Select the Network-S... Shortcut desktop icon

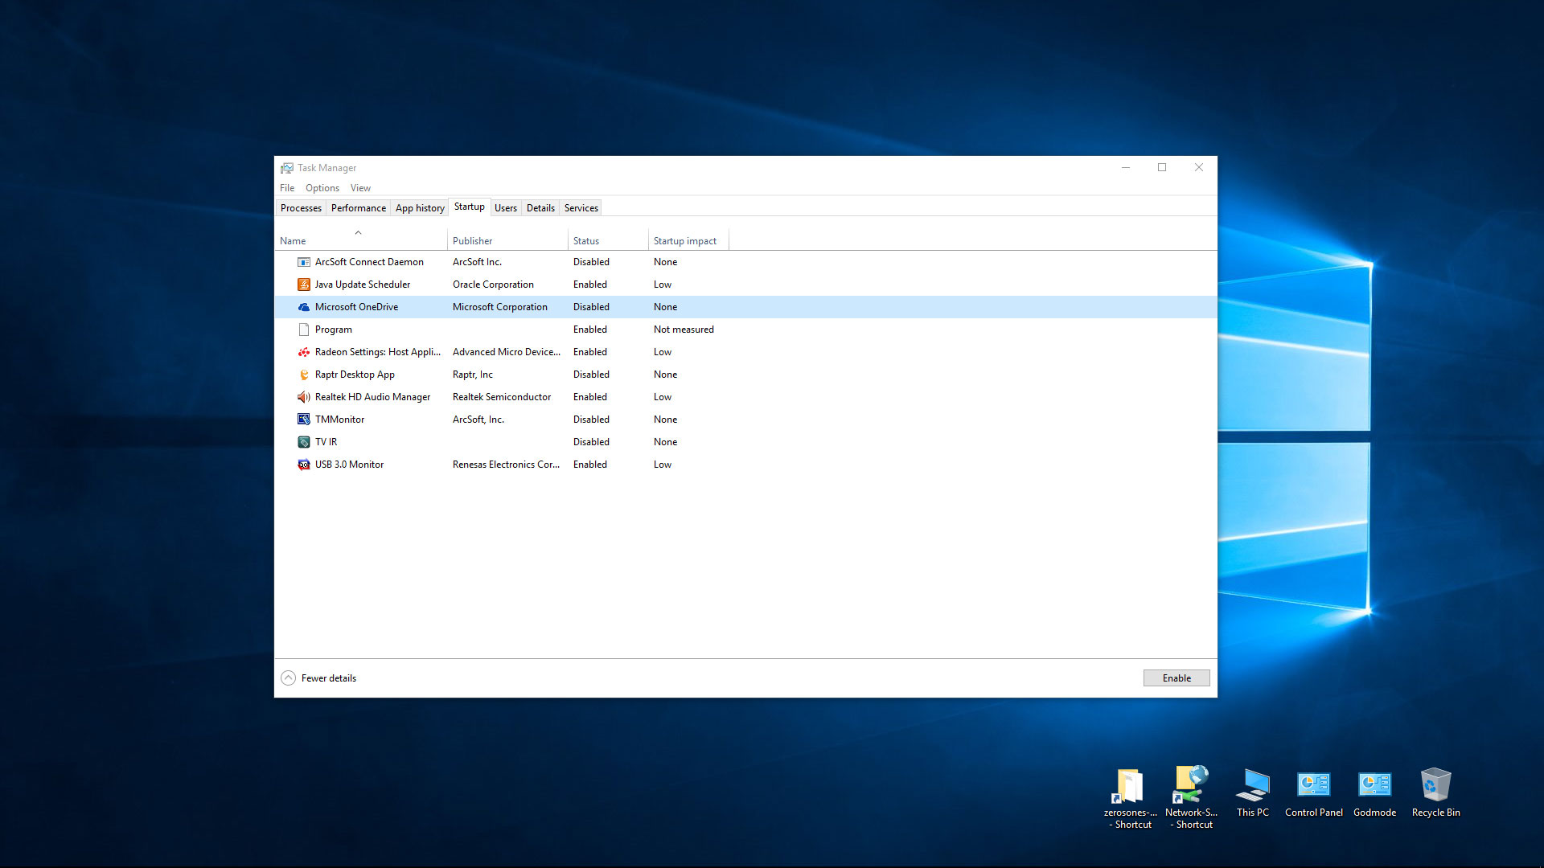1191,797
